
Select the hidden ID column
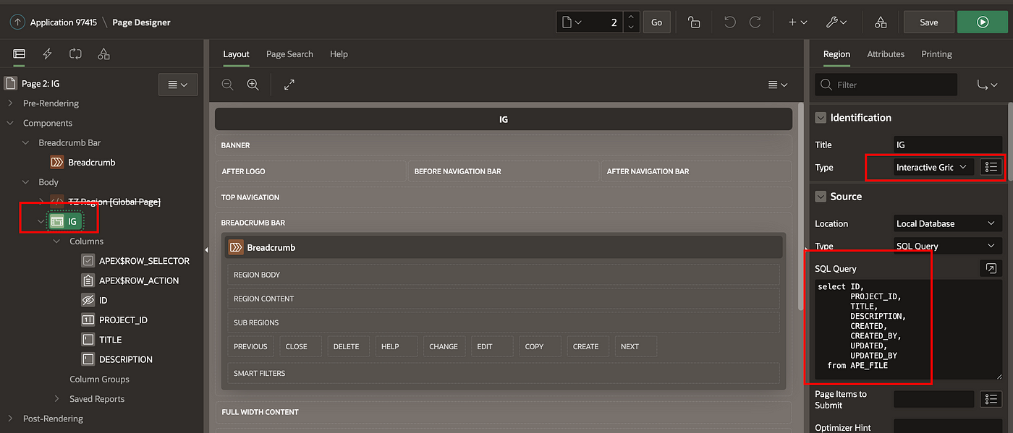(103, 300)
